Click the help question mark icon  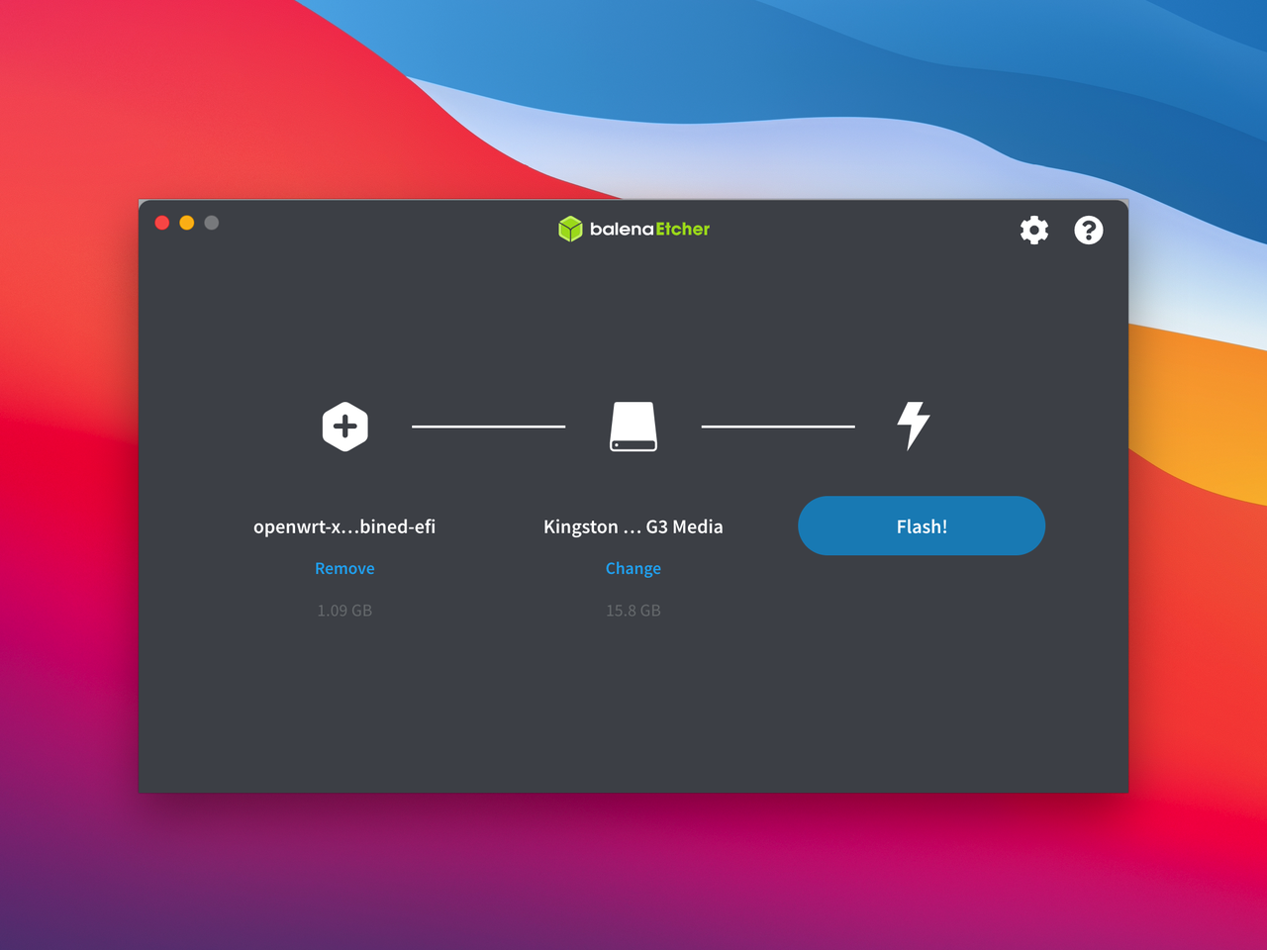[x=1089, y=230]
